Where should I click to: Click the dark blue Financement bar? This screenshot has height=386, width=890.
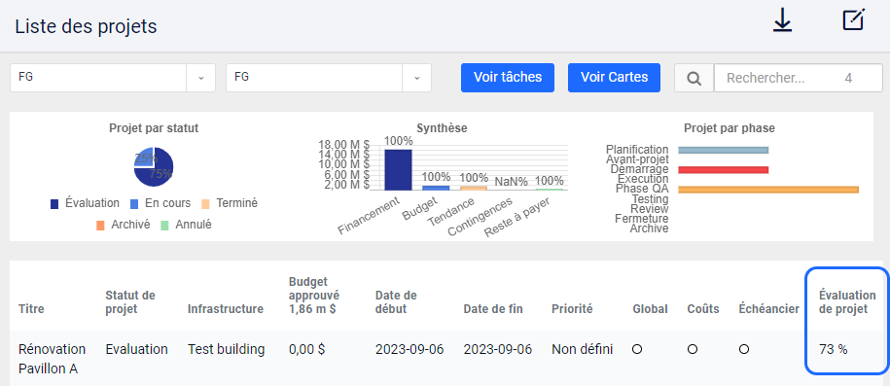click(399, 170)
